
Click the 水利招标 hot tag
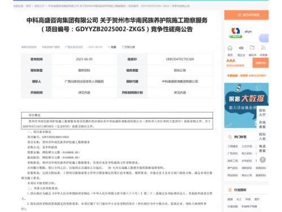pos(246,161)
